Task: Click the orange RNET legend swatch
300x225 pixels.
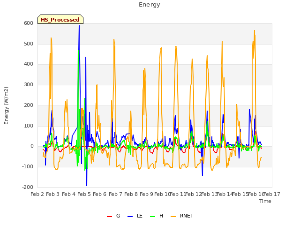Action: (173, 217)
